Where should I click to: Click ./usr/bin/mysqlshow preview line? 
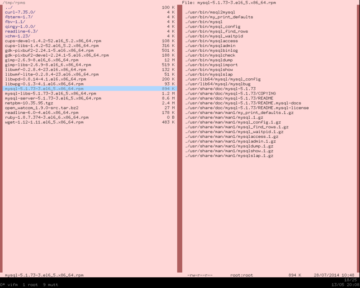click(x=209, y=70)
